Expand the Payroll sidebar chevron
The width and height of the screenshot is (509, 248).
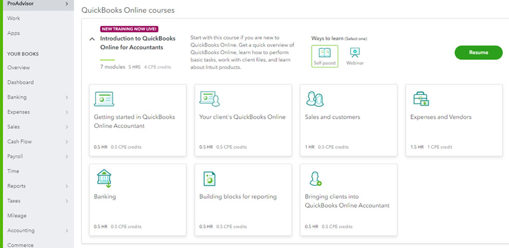(x=66, y=156)
